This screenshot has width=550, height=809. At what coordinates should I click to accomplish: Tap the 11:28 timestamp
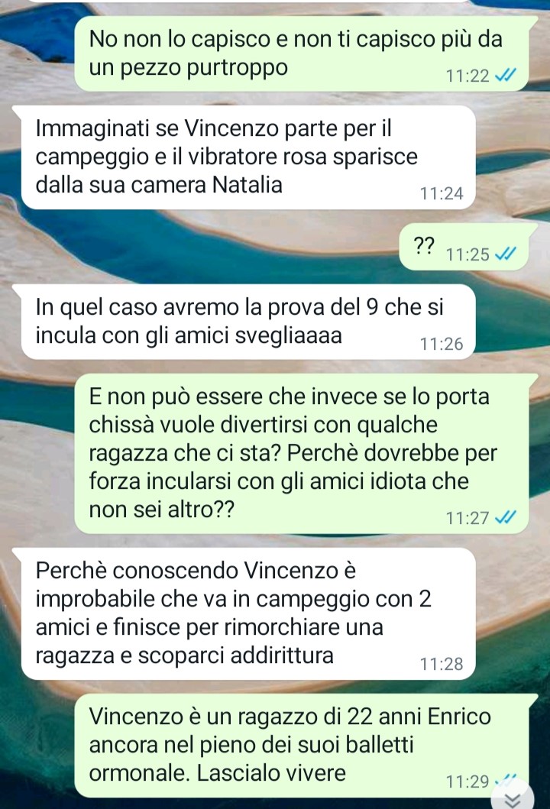tap(442, 664)
